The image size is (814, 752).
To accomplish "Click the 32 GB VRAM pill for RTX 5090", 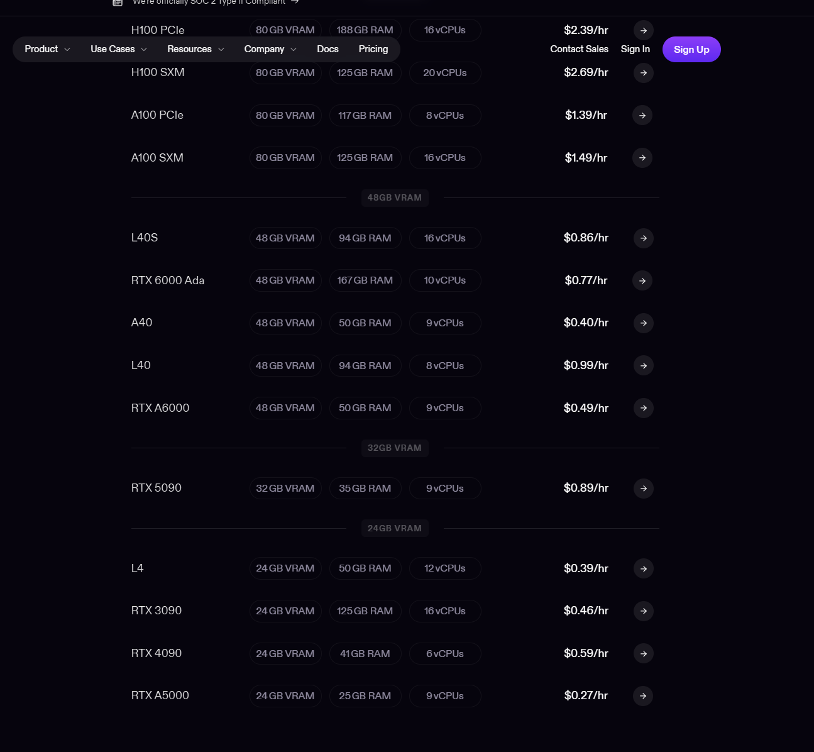I will click(x=285, y=489).
